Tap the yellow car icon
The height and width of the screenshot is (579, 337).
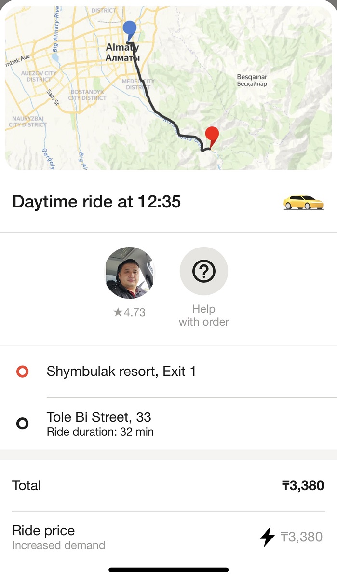coord(303,203)
